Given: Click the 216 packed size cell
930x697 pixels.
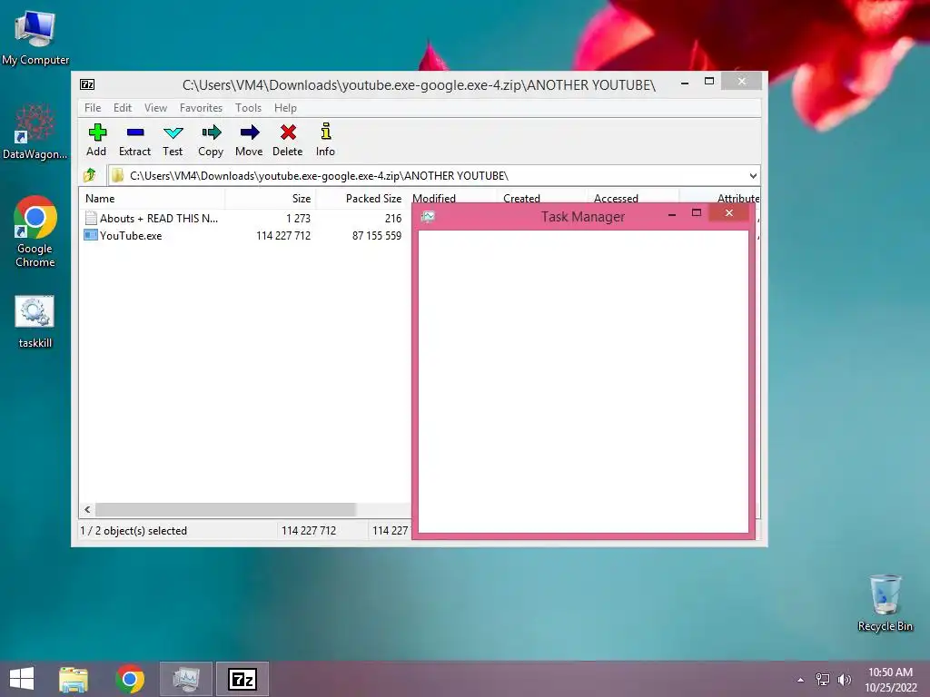Looking at the screenshot, I should point(393,218).
